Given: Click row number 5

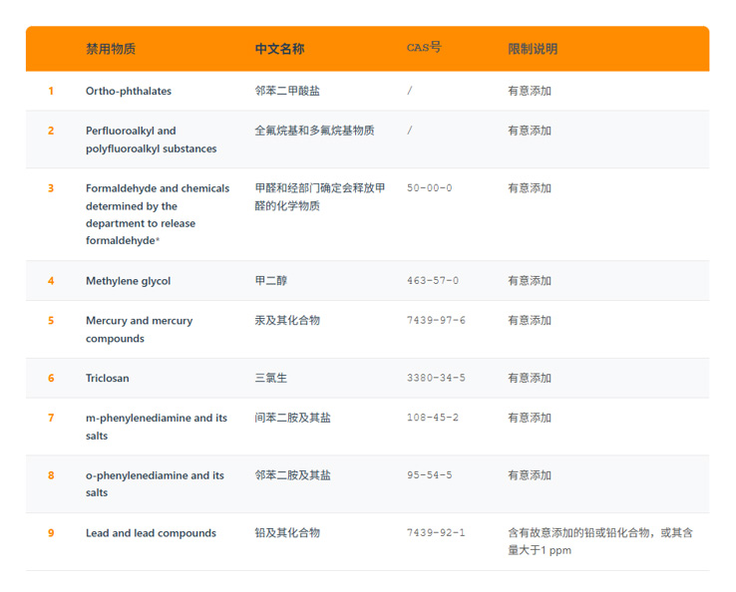Looking at the screenshot, I should (x=51, y=320).
